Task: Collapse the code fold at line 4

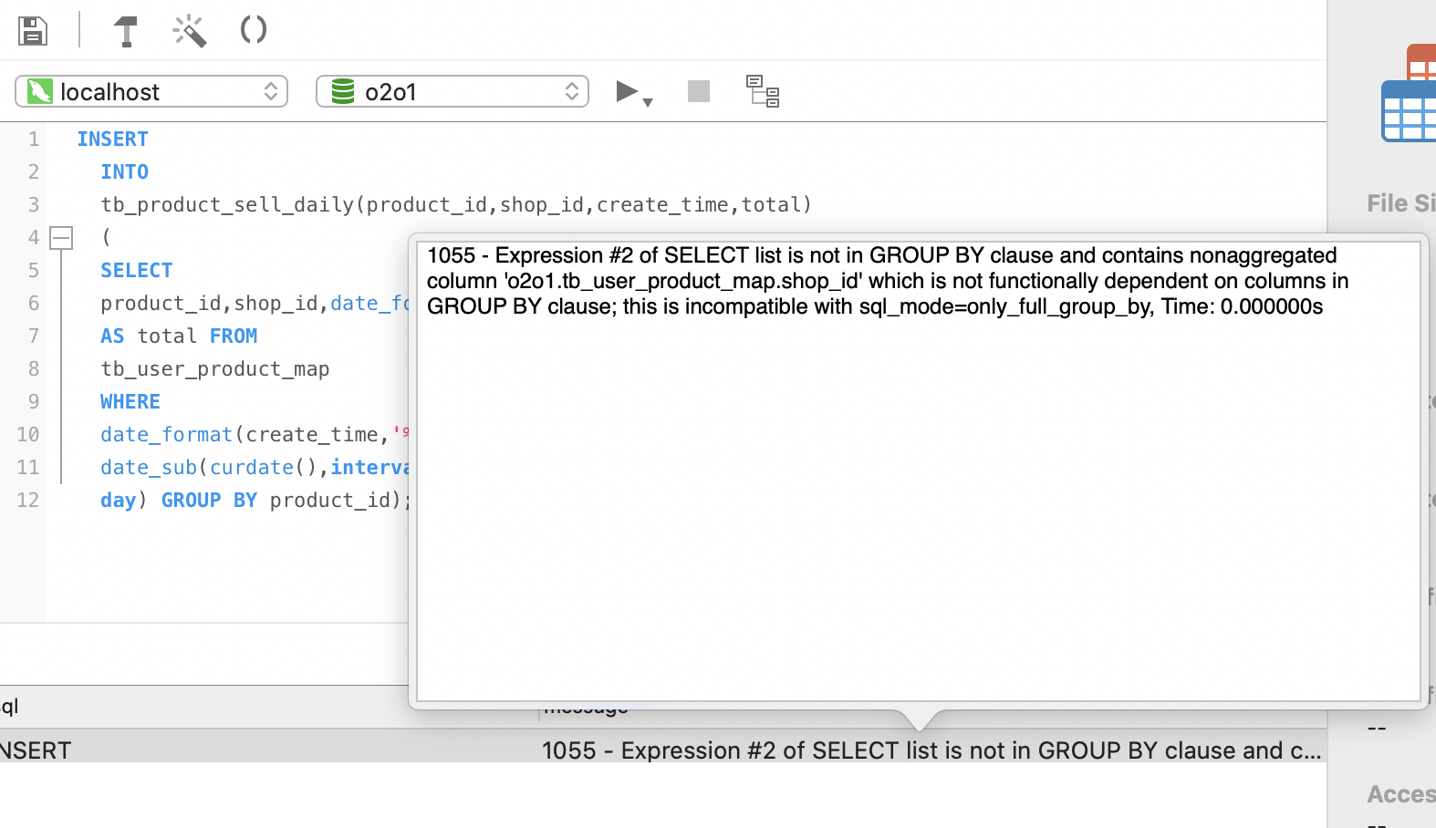Action: click(61, 238)
